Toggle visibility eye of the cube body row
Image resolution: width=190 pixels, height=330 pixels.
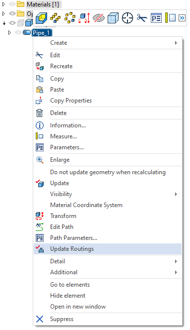pyautogui.click(x=12, y=23)
